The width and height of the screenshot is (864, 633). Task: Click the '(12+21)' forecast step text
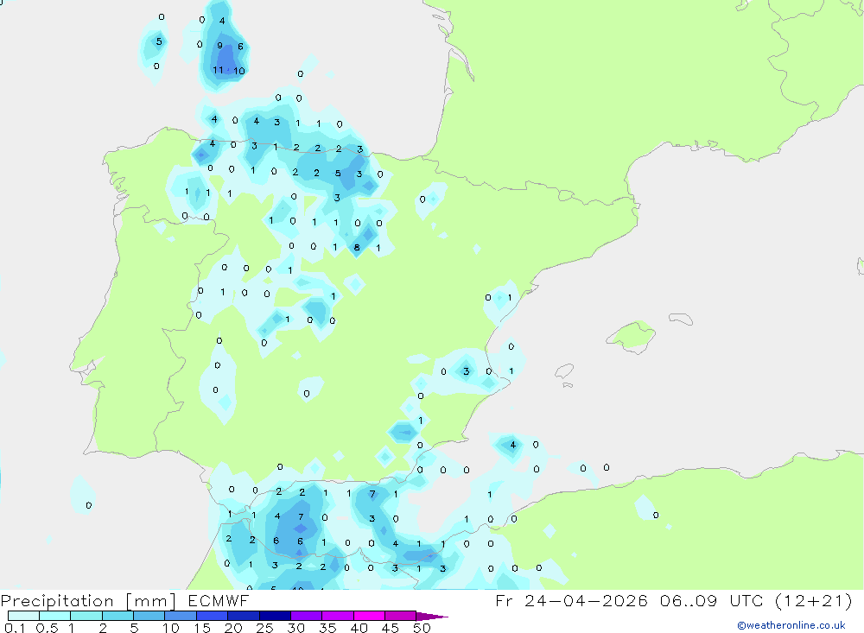click(813, 600)
